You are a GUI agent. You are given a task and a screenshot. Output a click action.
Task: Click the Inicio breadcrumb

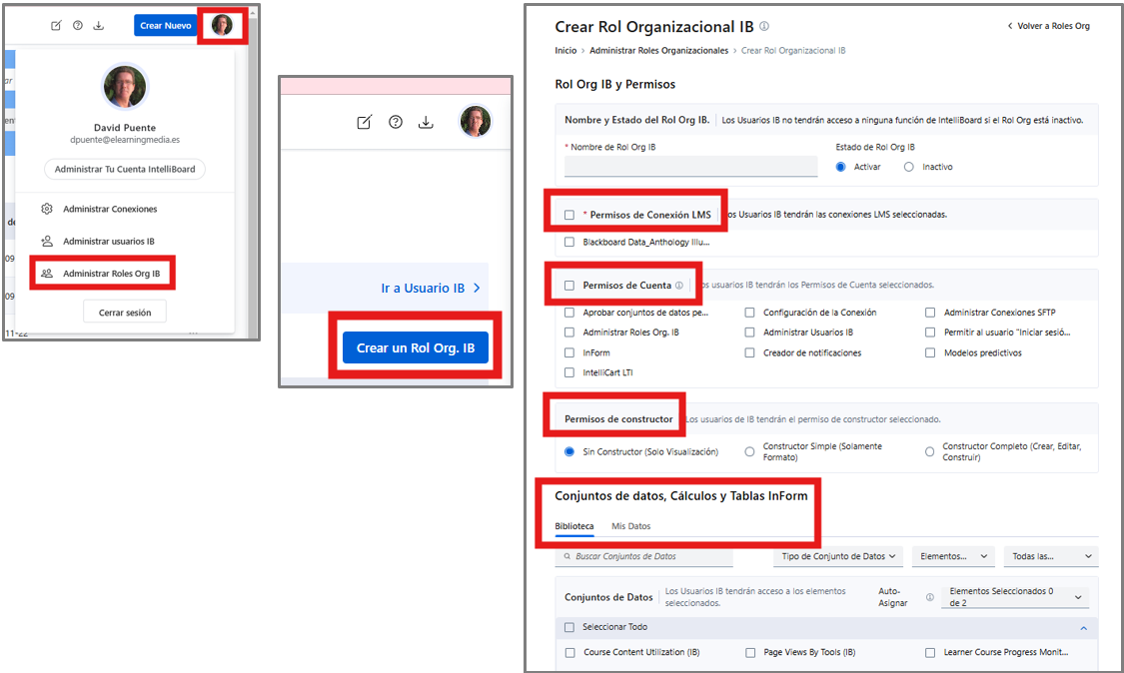565,50
